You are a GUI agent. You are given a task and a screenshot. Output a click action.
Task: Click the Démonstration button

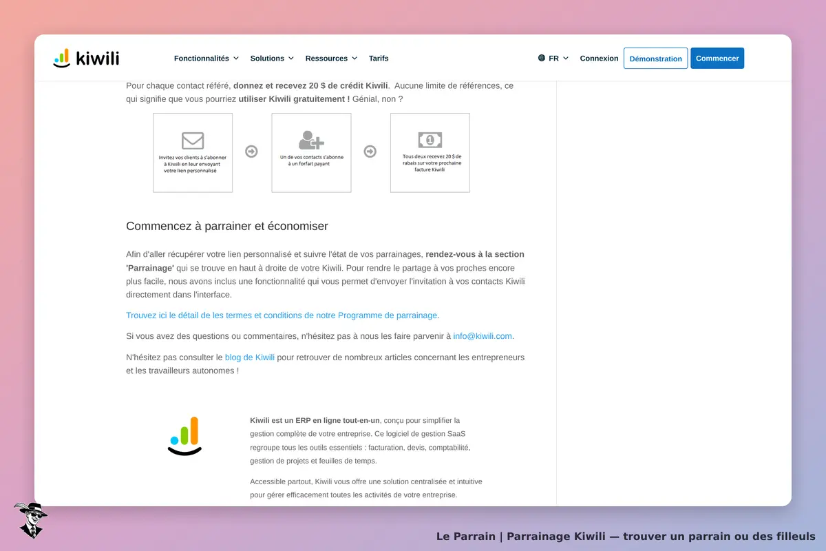[656, 59]
